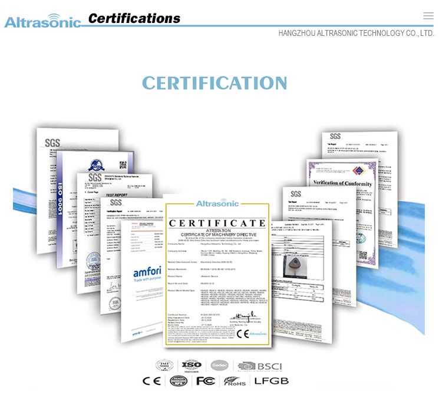Click the signature on the central certificate
The height and width of the screenshot is (402, 442).
246,315
